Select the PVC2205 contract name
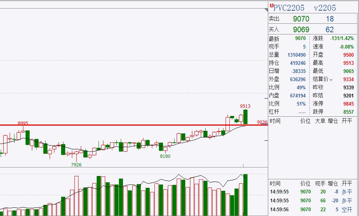 tap(289, 8)
